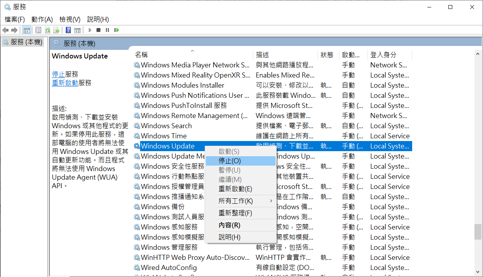Toggle the show/hide console tree toolbar icon
This screenshot has height=277, width=483.
tap(27, 30)
